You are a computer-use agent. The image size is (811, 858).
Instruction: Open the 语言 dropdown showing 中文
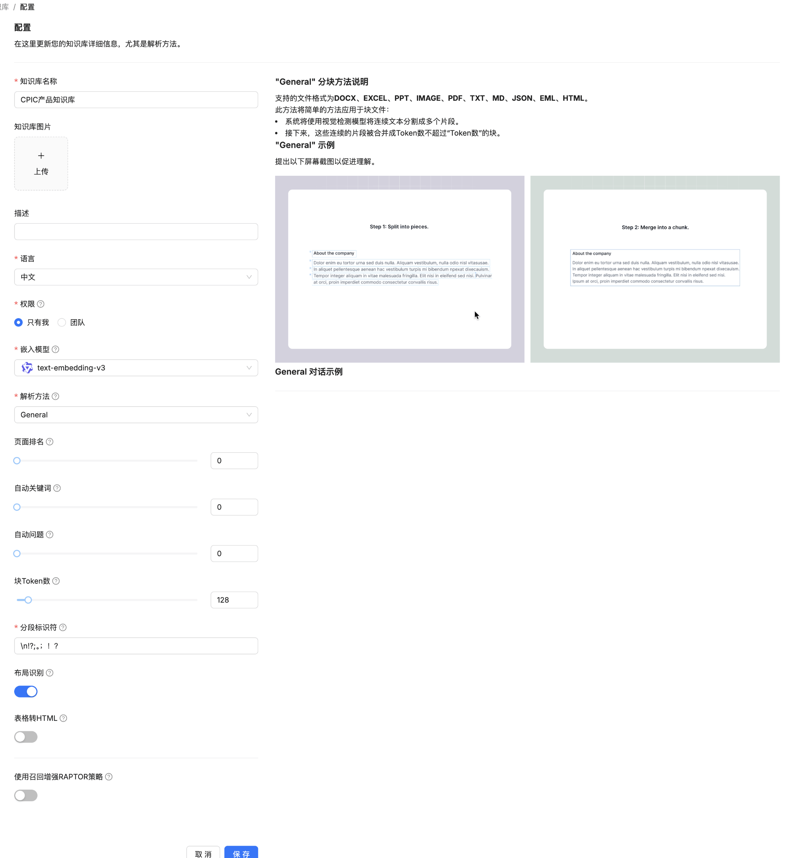coord(136,277)
